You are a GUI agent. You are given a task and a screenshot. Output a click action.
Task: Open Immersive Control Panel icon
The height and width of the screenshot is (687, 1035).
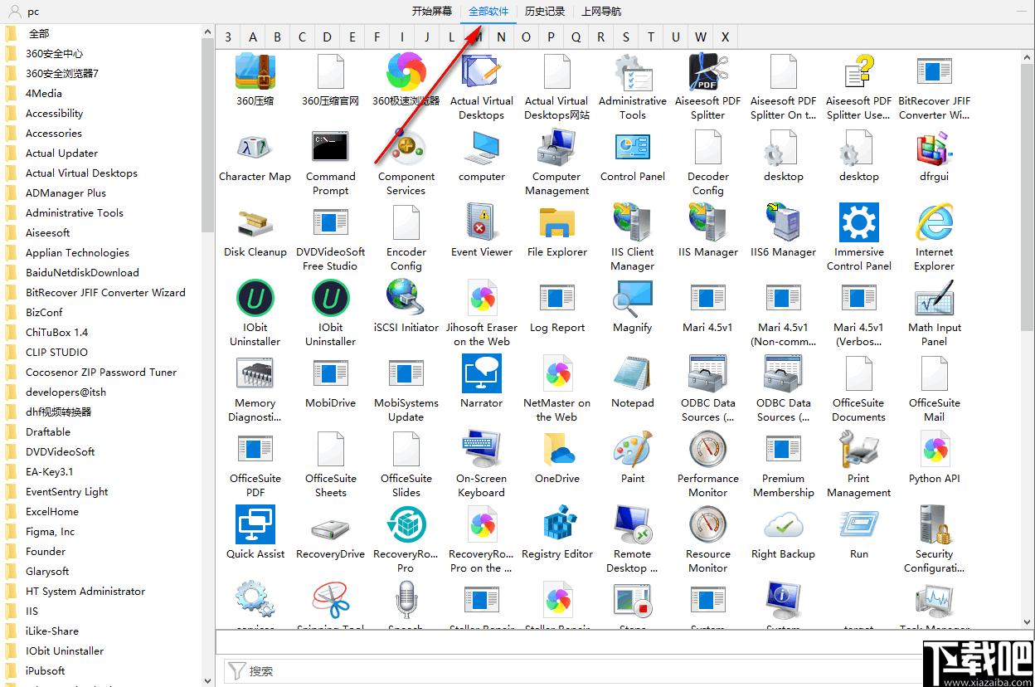tap(859, 222)
